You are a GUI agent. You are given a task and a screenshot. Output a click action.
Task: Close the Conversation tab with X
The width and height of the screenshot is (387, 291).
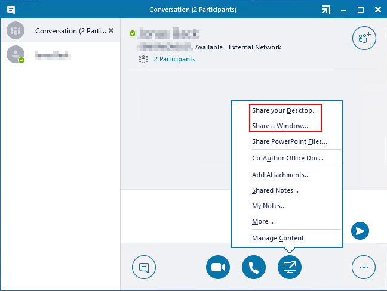pos(111,30)
